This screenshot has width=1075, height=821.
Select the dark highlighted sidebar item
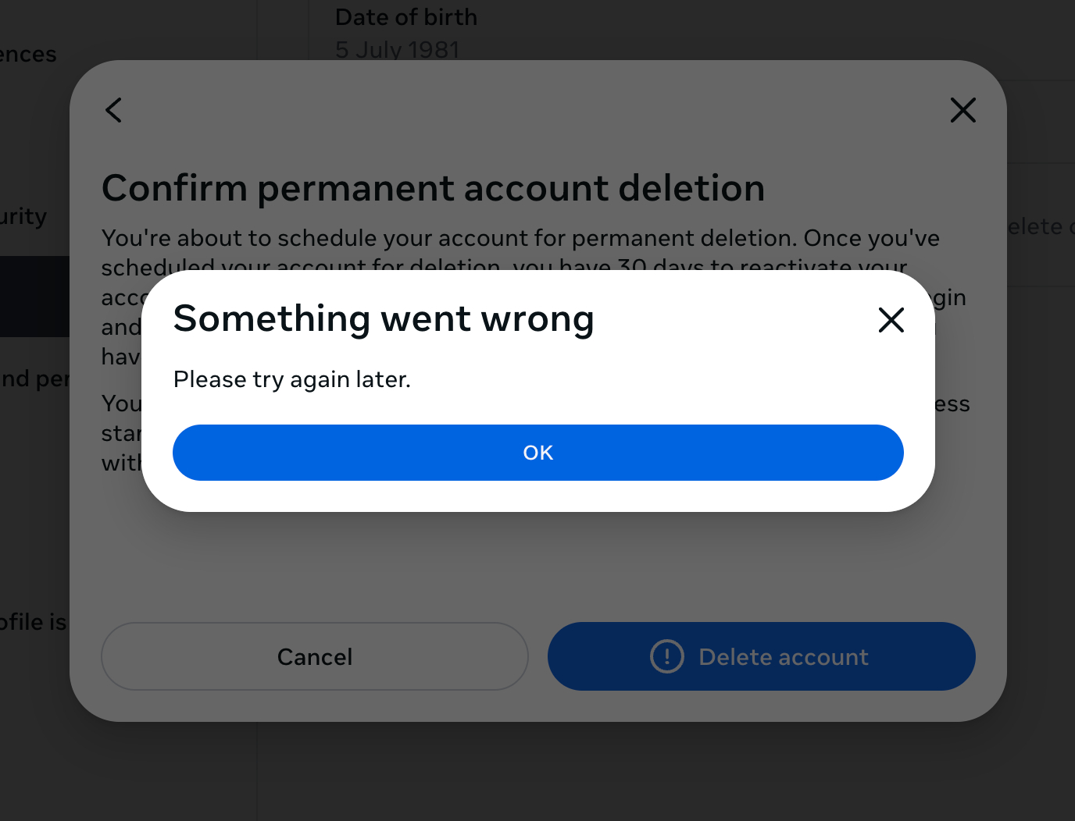[34, 297]
